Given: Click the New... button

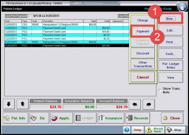Looking at the screenshot, I should (x=171, y=19).
